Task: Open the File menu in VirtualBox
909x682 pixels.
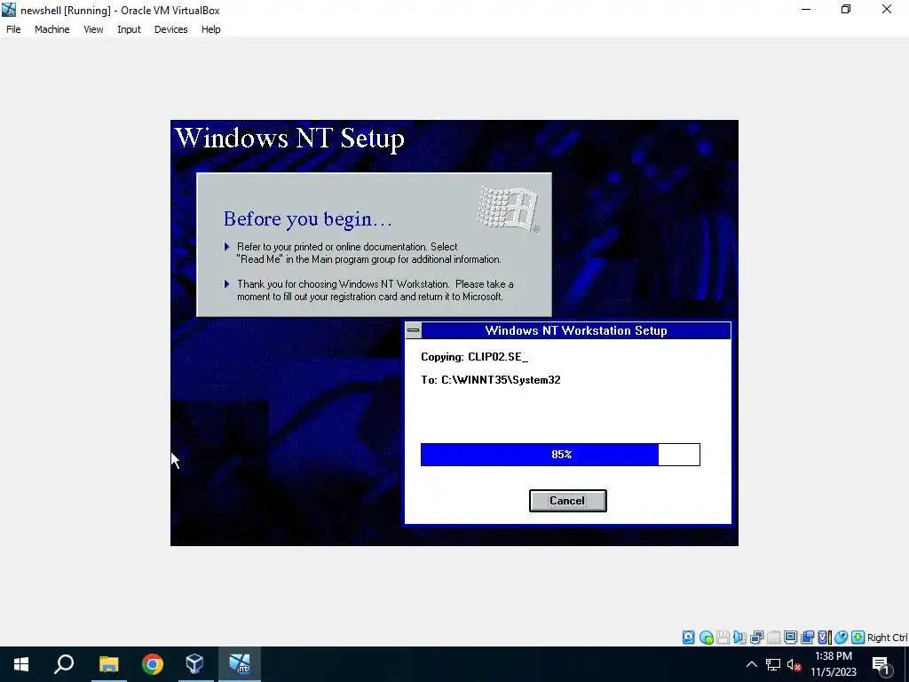Action: click(13, 29)
